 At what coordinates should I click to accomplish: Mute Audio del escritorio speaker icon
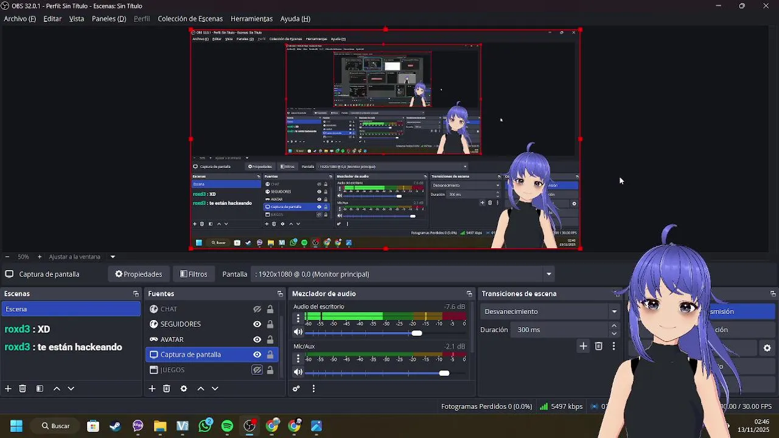coord(298,332)
